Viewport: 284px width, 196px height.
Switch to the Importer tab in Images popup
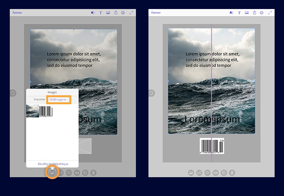coord(39,99)
